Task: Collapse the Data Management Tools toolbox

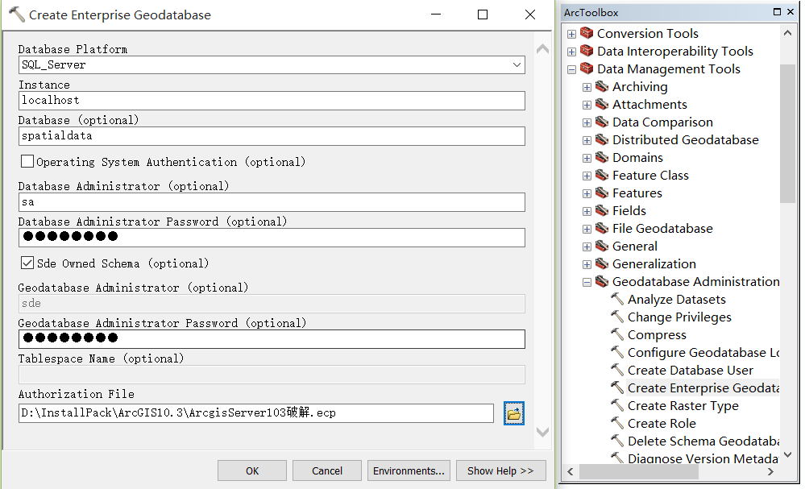Action: click(x=571, y=69)
